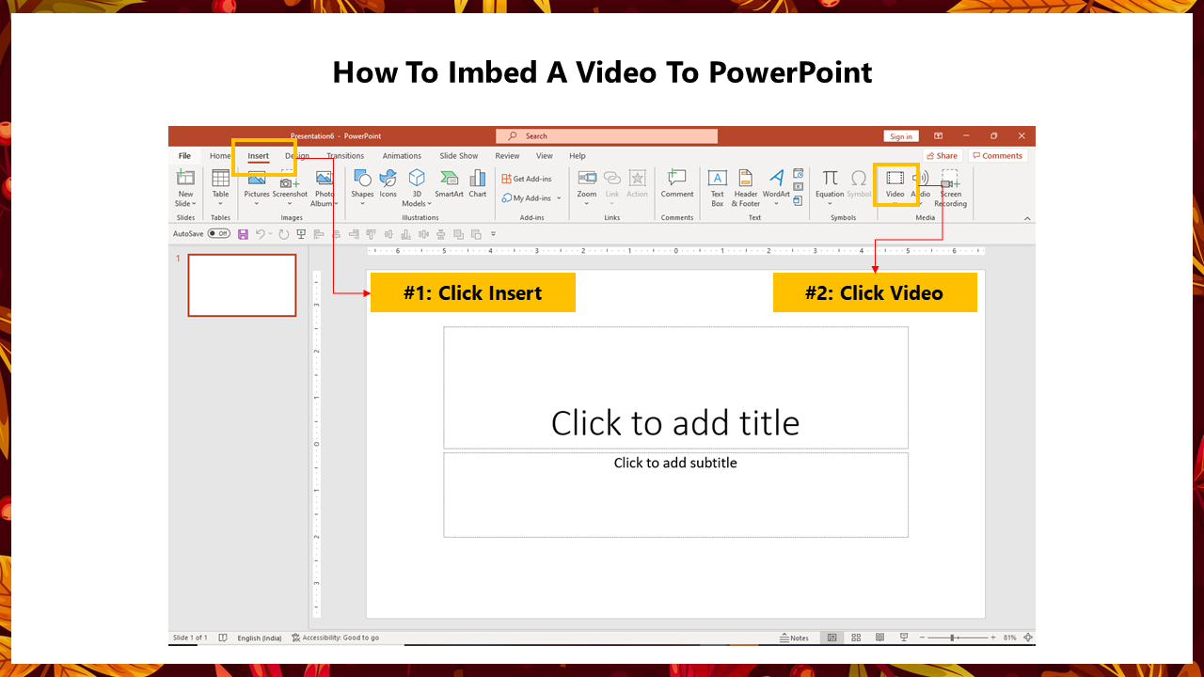This screenshot has height=677, width=1204.
Task: Start presentation from beginning icon in quick access
Action: point(301,233)
